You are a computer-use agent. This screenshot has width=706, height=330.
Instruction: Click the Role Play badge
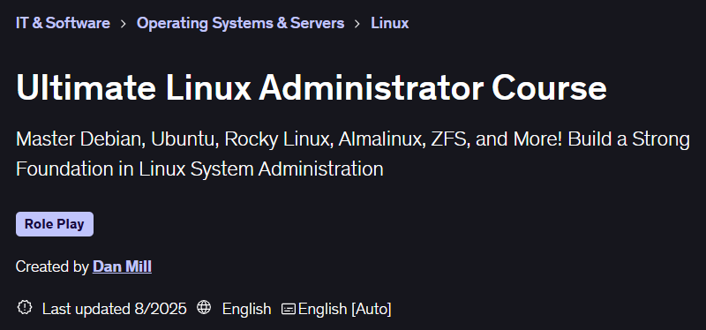pyautogui.click(x=55, y=224)
